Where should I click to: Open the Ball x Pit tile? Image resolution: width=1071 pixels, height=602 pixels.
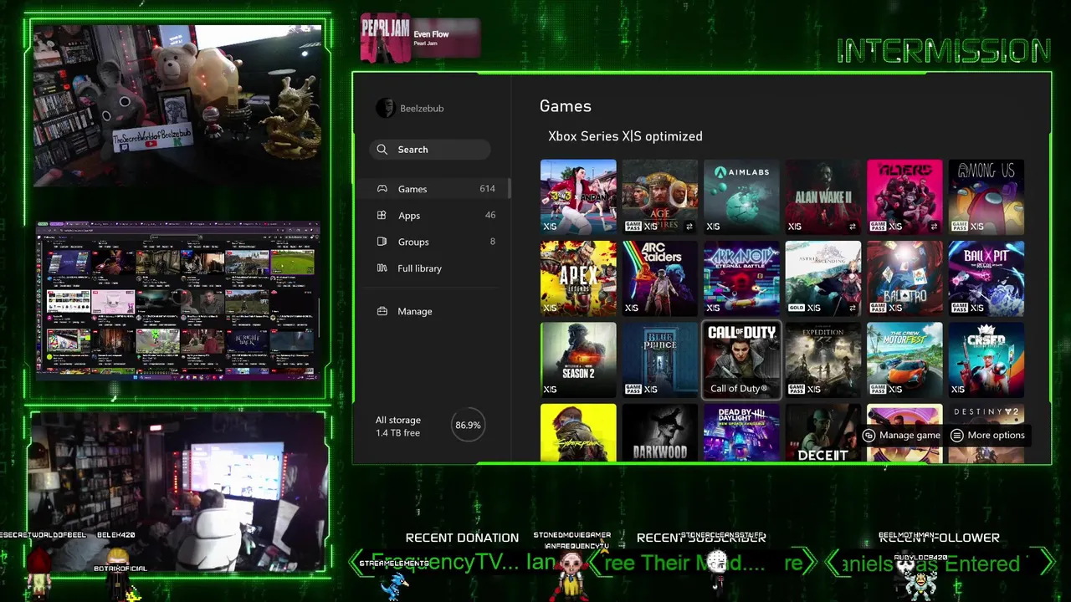(x=986, y=278)
